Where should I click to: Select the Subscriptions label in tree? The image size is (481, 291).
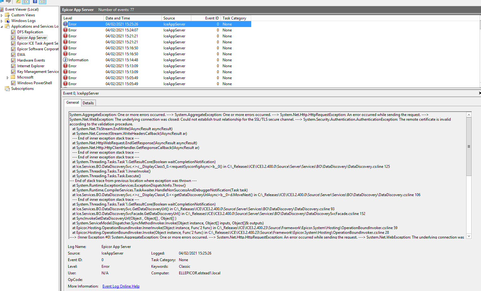pyautogui.click(x=22, y=89)
